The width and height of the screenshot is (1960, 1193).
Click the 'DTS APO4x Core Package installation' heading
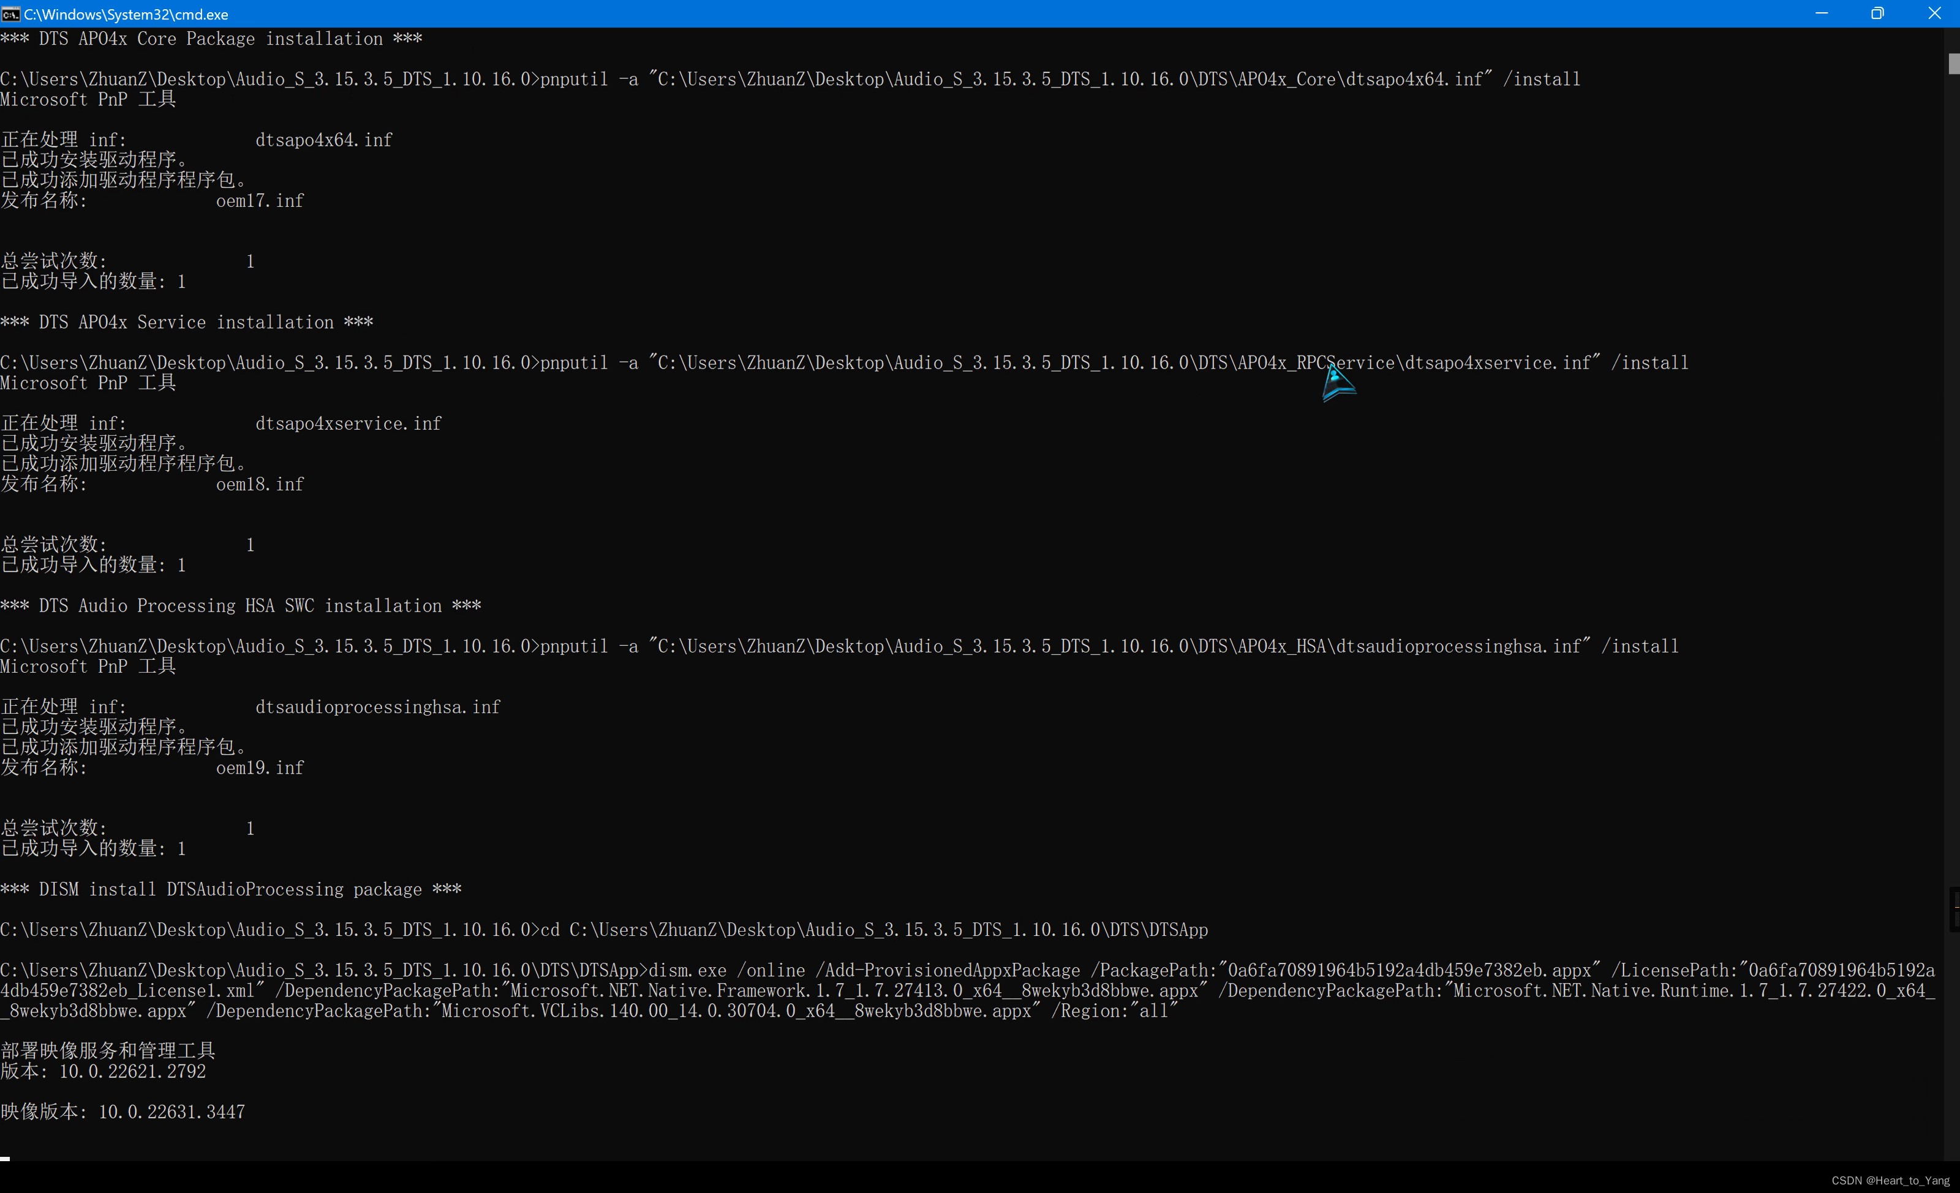click(211, 39)
